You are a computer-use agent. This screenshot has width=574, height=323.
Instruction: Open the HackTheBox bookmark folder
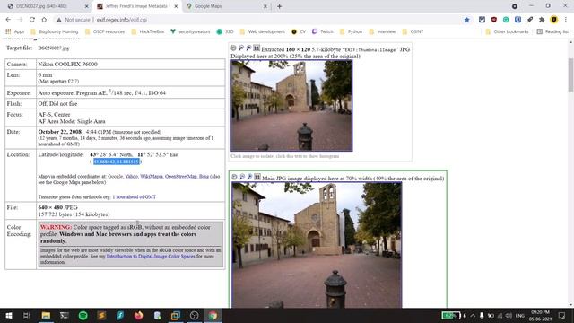click(148, 31)
